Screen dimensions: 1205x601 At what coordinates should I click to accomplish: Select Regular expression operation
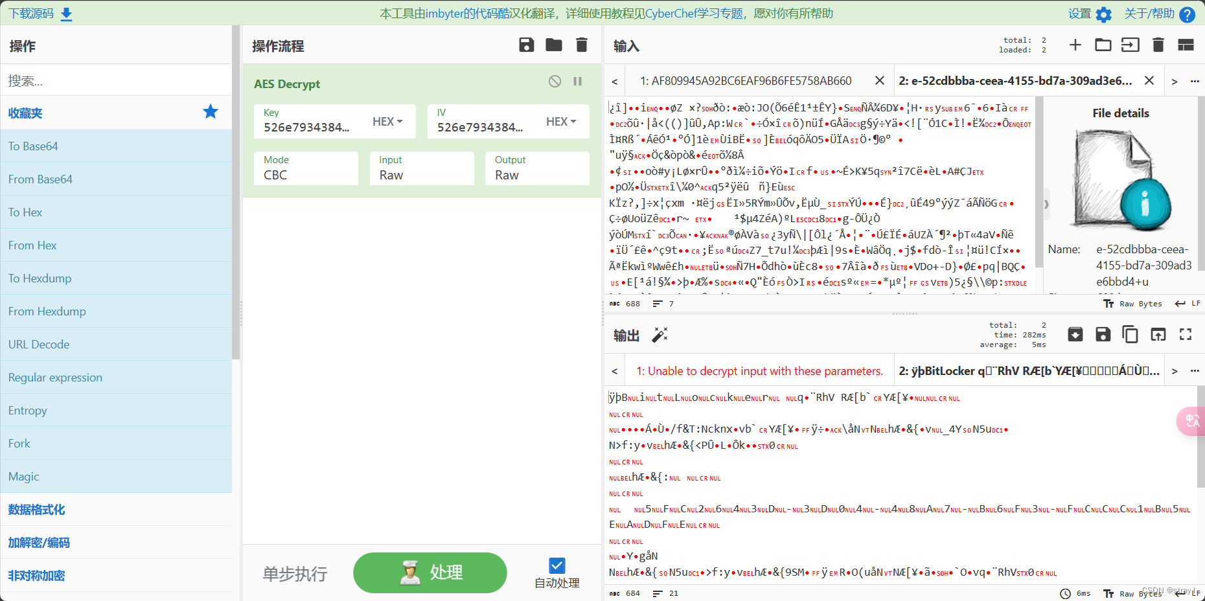click(x=116, y=378)
